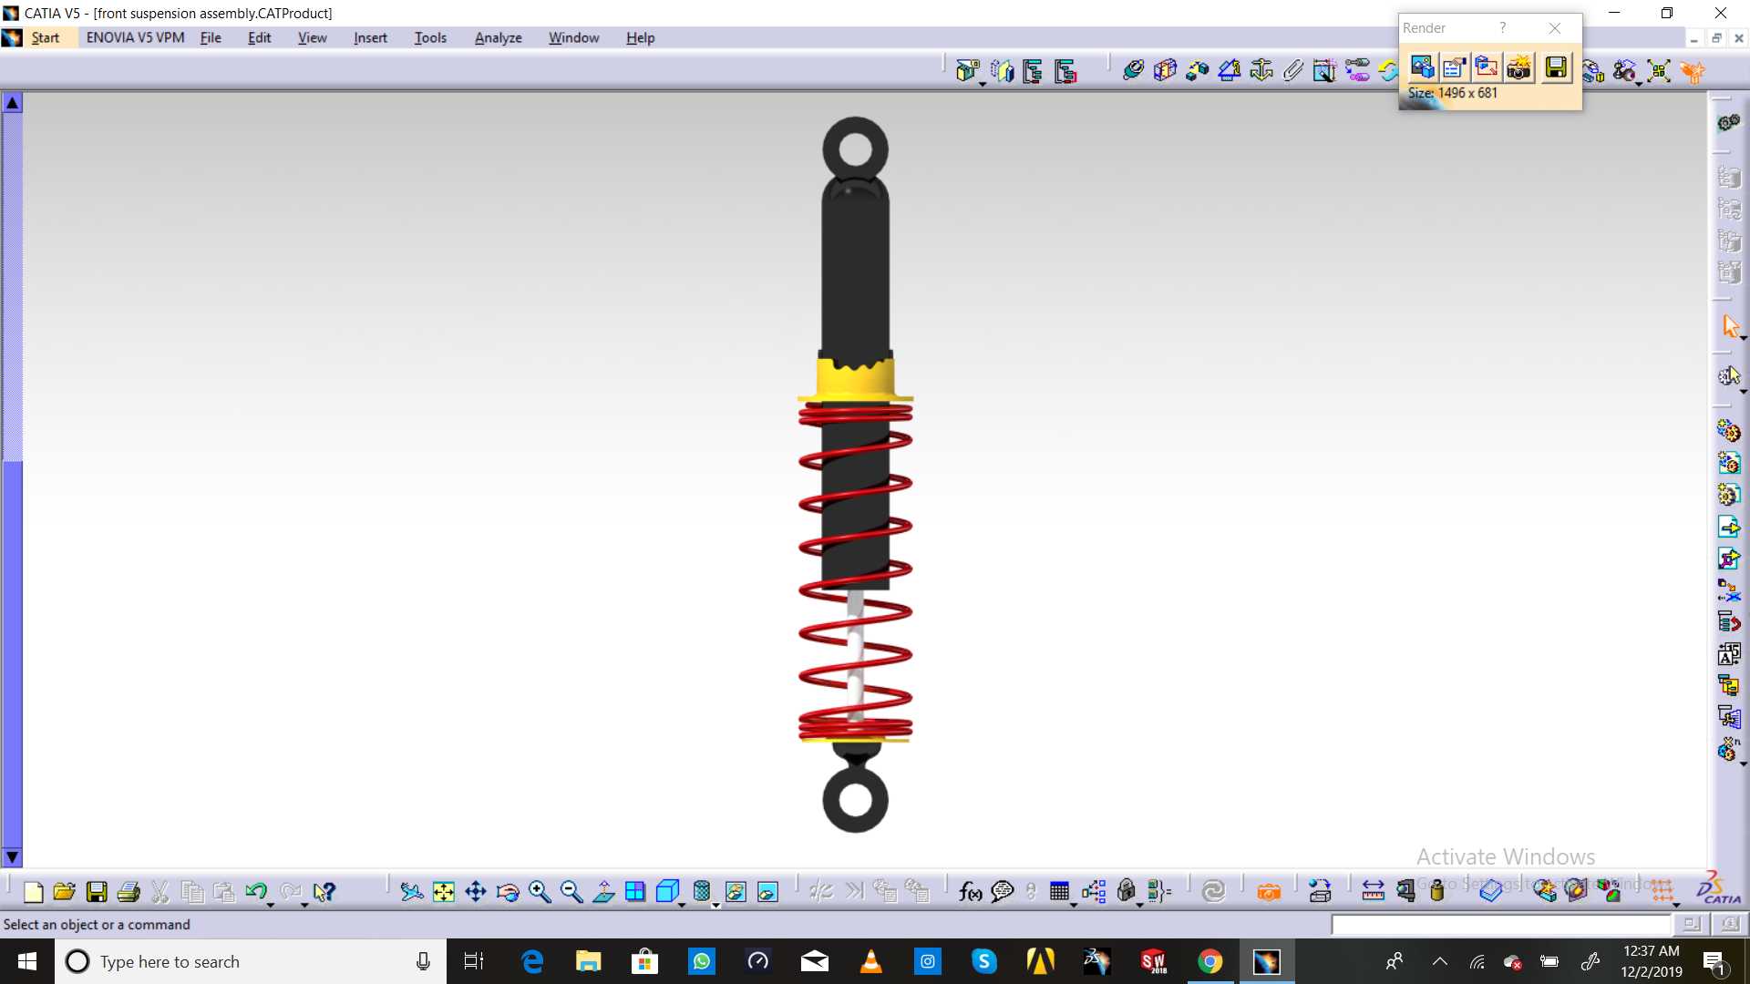Click the Coincidence constraint icon

pos(1133,70)
